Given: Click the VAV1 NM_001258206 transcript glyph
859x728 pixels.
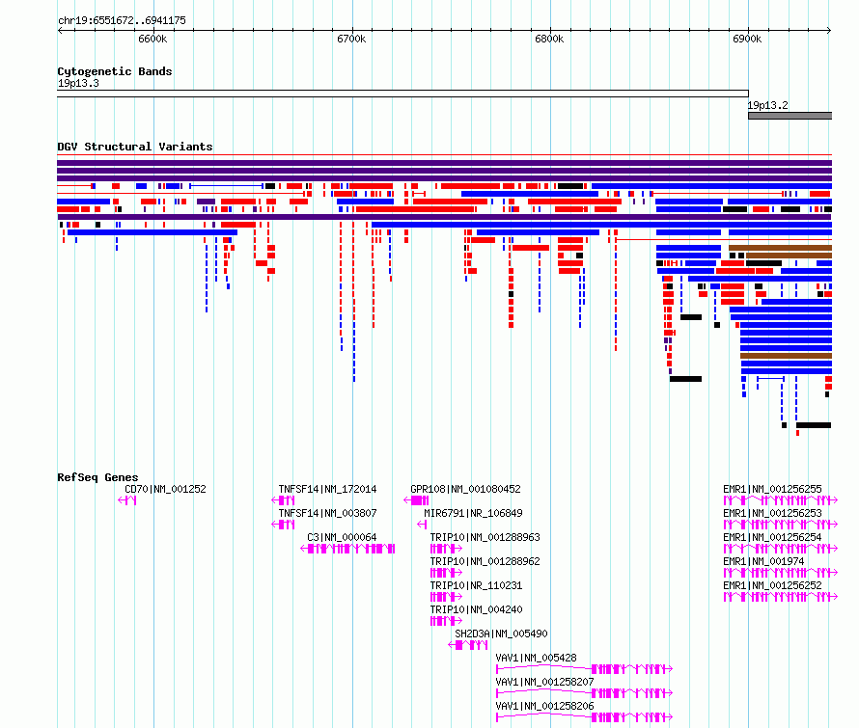Looking at the screenshot, I should [x=584, y=717].
